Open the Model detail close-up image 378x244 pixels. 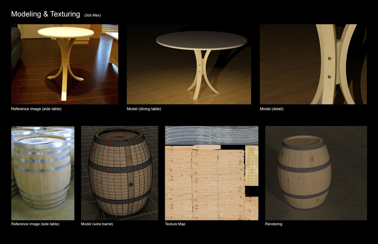[313, 64]
